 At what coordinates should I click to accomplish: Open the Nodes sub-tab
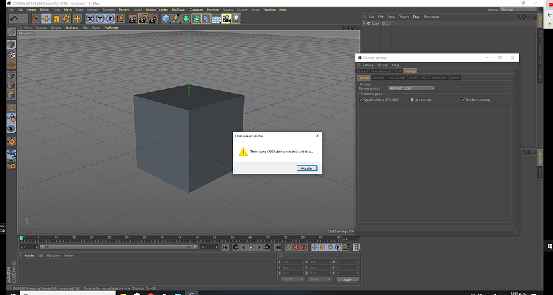point(455,78)
